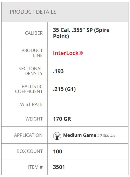Select the box count value 100
This screenshot has height=177, width=130.
pos(58,151)
